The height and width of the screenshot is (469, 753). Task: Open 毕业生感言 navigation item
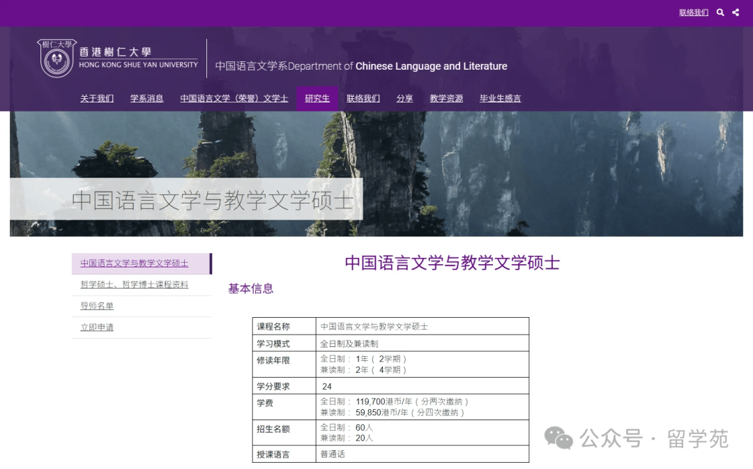tap(500, 98)
